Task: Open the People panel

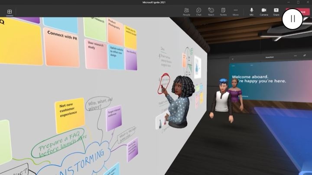Action: click(x=186, y=12)
